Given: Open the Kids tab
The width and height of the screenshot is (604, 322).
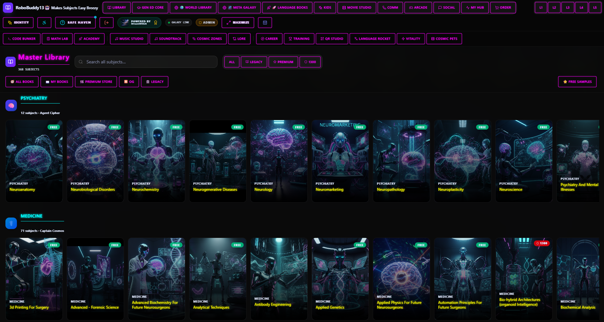Looking at the screenshot, I should click(325, 8).
